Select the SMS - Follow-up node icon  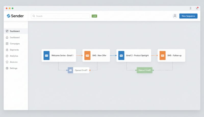tap(162, 55)
